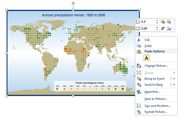Click the Send to Back icon
This screenshot has height=121, width=182.
point(139,85)
